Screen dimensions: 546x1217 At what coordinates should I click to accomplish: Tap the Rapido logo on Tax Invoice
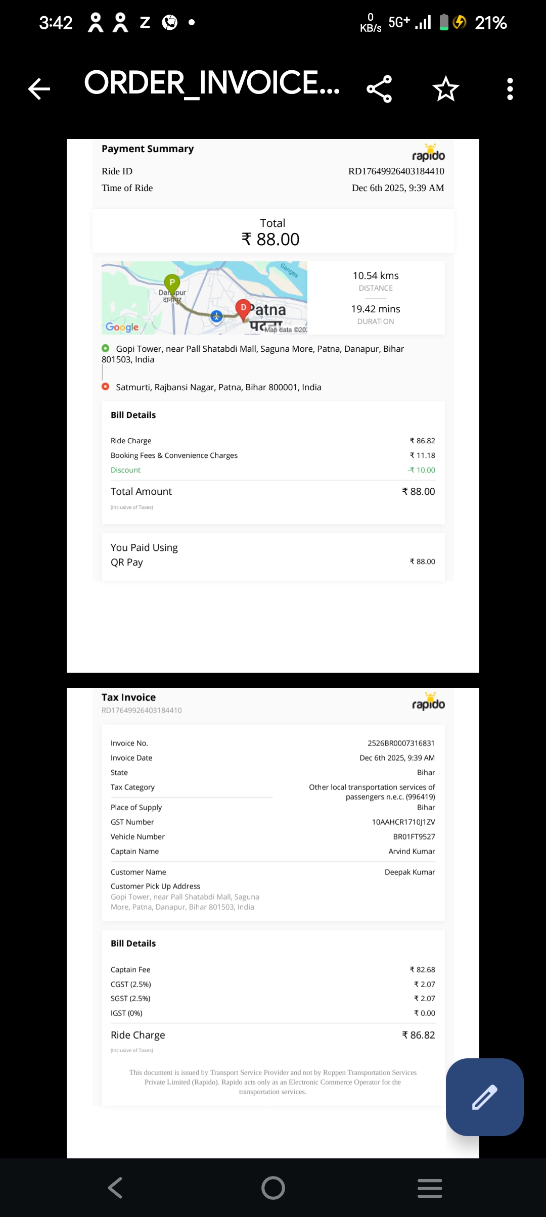[428, 701]
